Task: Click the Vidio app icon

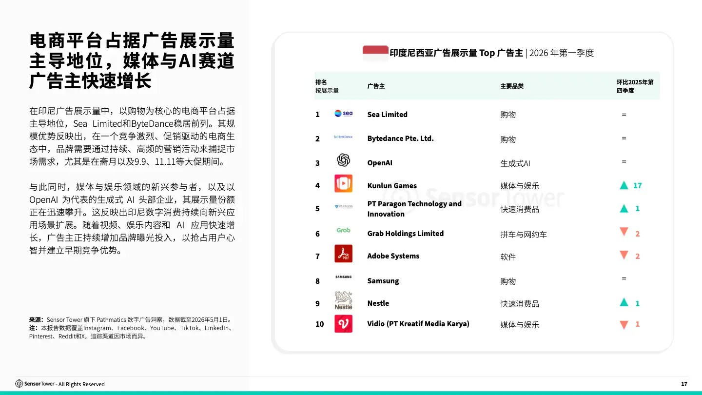Action: tap(343, 324)
